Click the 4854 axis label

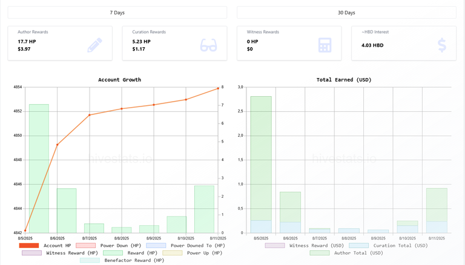18,87
